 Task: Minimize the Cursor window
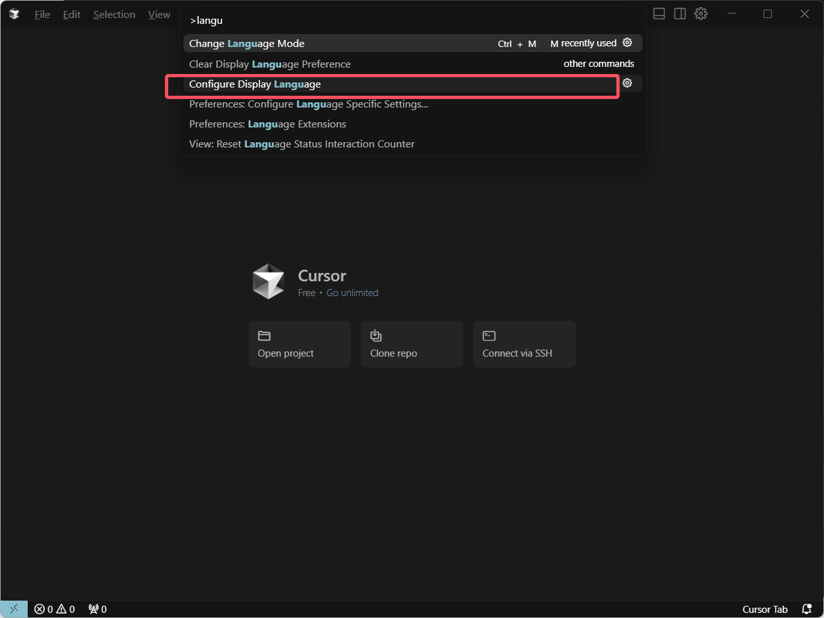pyautogui.click(x=731, y=14)
